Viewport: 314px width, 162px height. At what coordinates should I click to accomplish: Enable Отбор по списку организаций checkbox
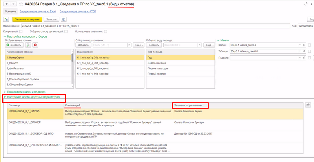click(66, 31)
